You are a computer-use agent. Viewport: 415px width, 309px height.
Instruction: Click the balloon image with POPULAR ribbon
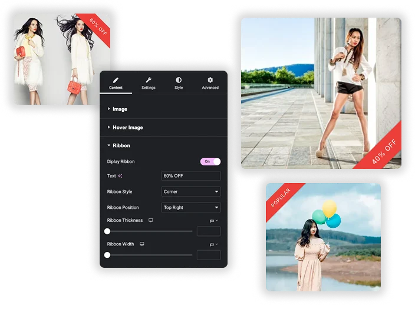(323, 237)
